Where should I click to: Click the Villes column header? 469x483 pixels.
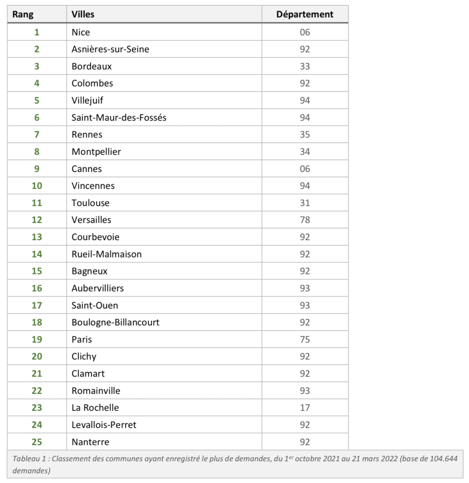(83, 14)
